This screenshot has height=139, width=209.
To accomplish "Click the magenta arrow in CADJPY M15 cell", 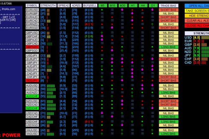I will click(x=112, y=73).
